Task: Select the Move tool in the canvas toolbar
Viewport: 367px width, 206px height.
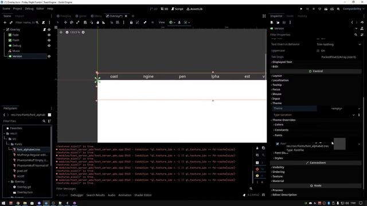Action: (x=65, y=22)
